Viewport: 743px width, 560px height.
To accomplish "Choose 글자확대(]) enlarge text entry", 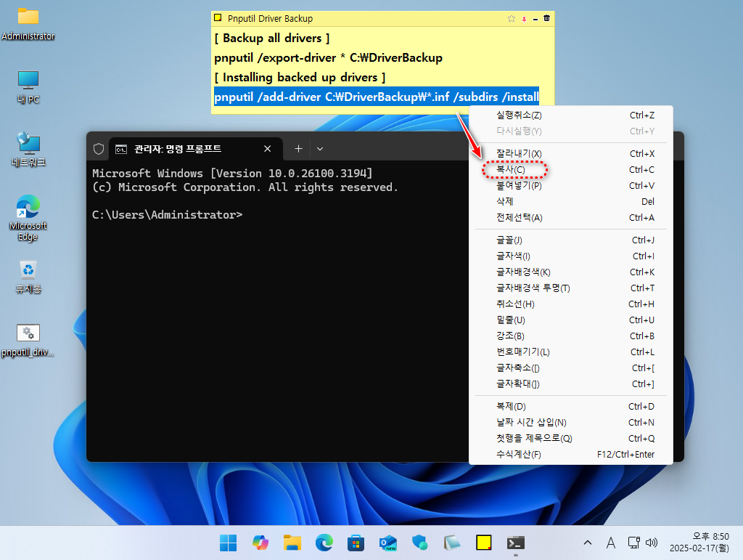I will pyautogui.click(x=570, y=384).
